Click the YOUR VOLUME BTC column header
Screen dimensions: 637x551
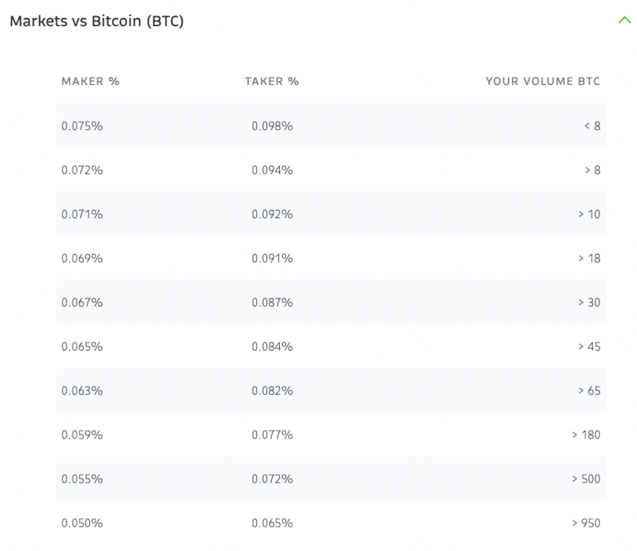542,81
